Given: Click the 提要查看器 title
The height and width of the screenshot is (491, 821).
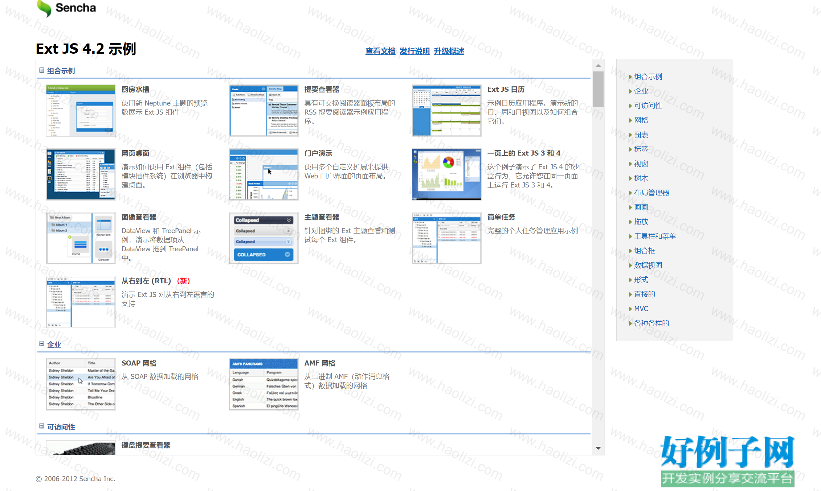Looking at the screenshot, I should [322, 90].
